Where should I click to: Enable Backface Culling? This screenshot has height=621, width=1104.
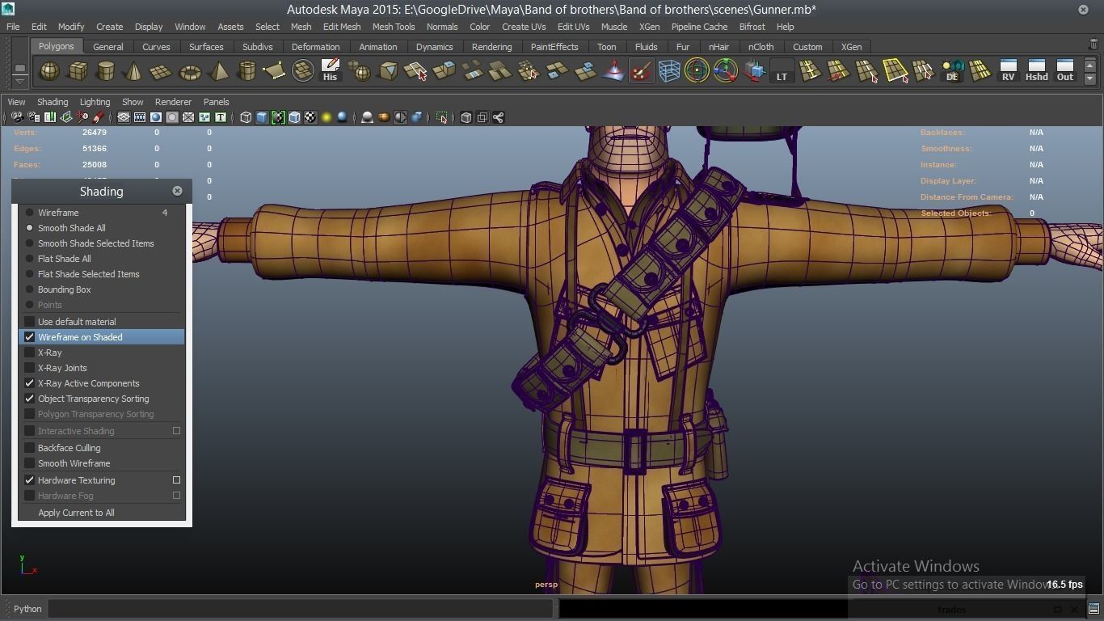click(x=29, y=448)
